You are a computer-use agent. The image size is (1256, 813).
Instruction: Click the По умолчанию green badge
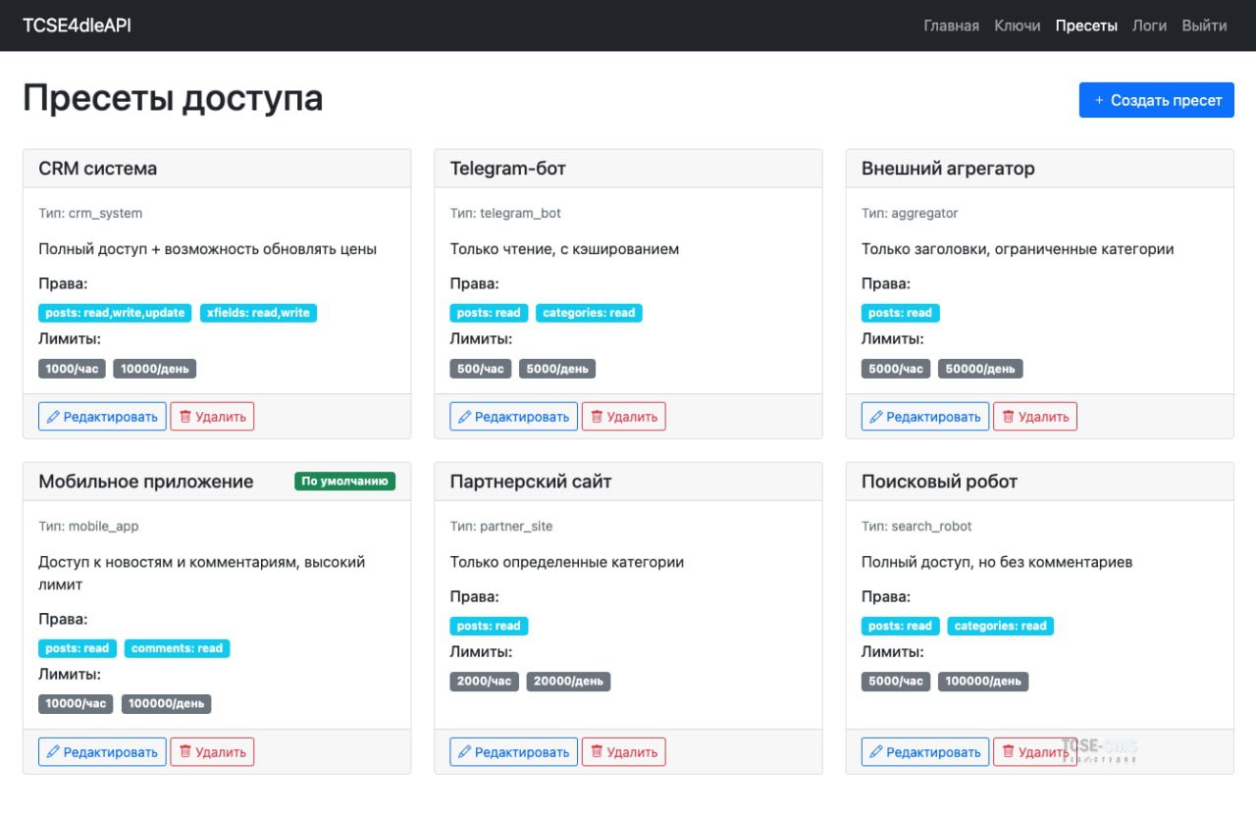click(x=344, y=482)
